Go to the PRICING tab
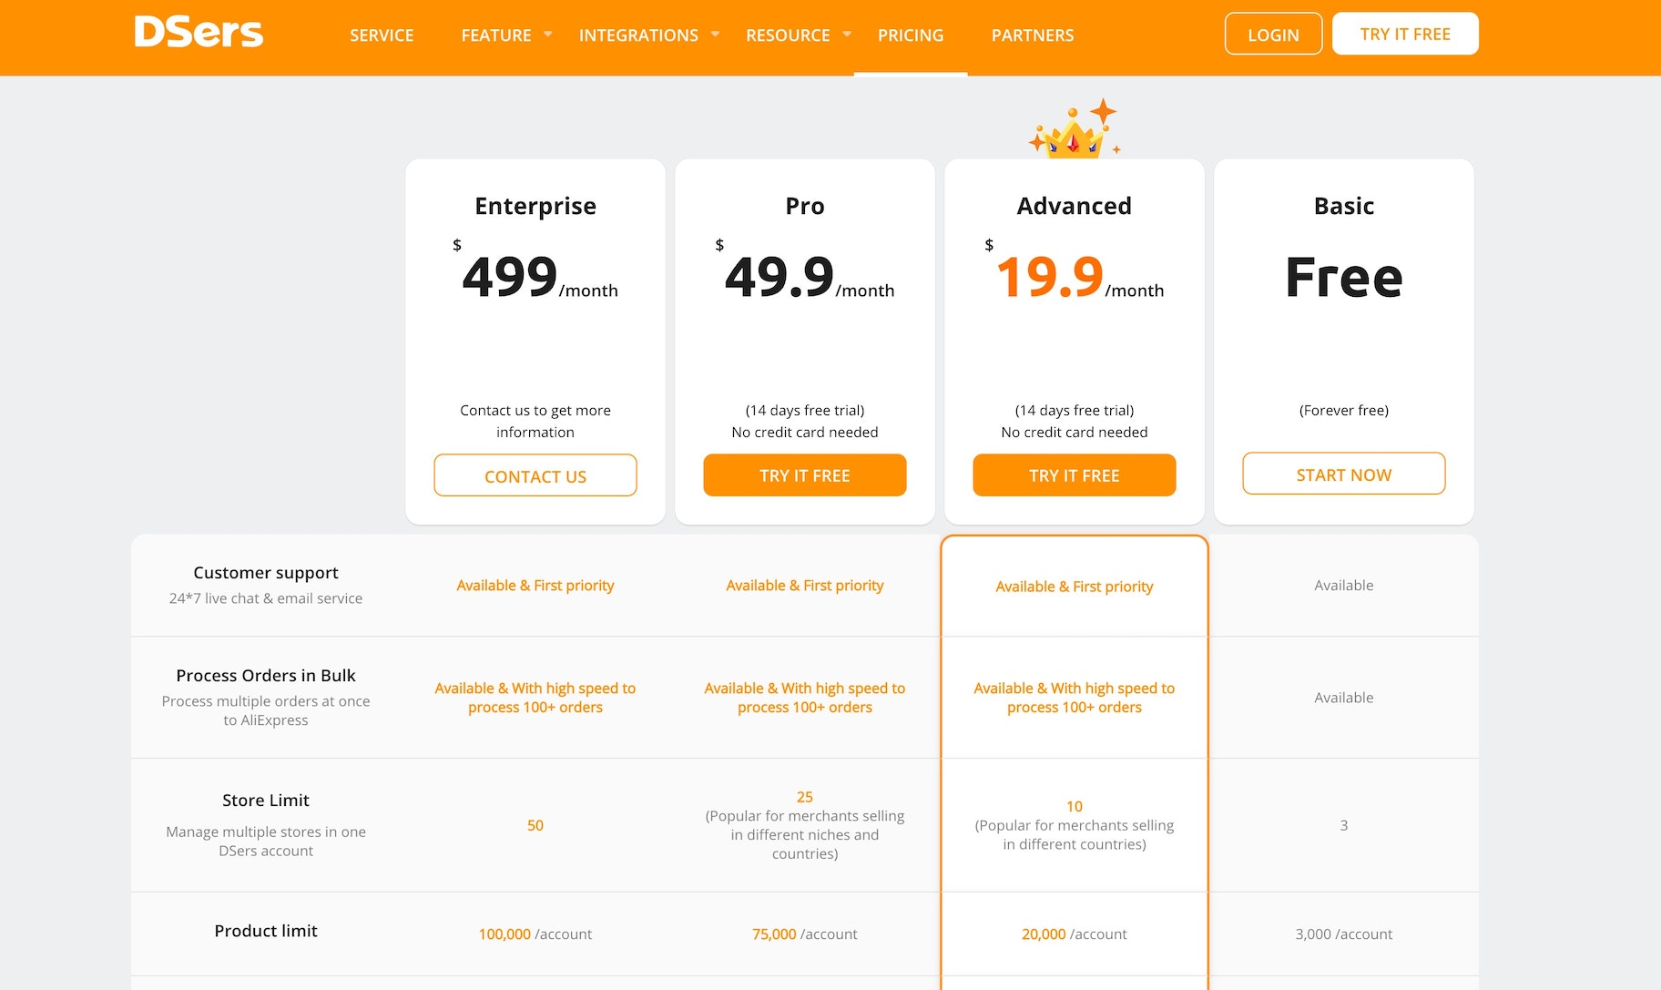 click(911, 36)
